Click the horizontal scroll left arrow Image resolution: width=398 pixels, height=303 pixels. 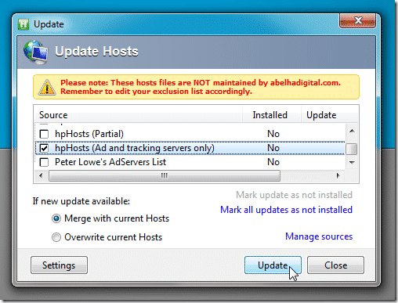(41, 175)
